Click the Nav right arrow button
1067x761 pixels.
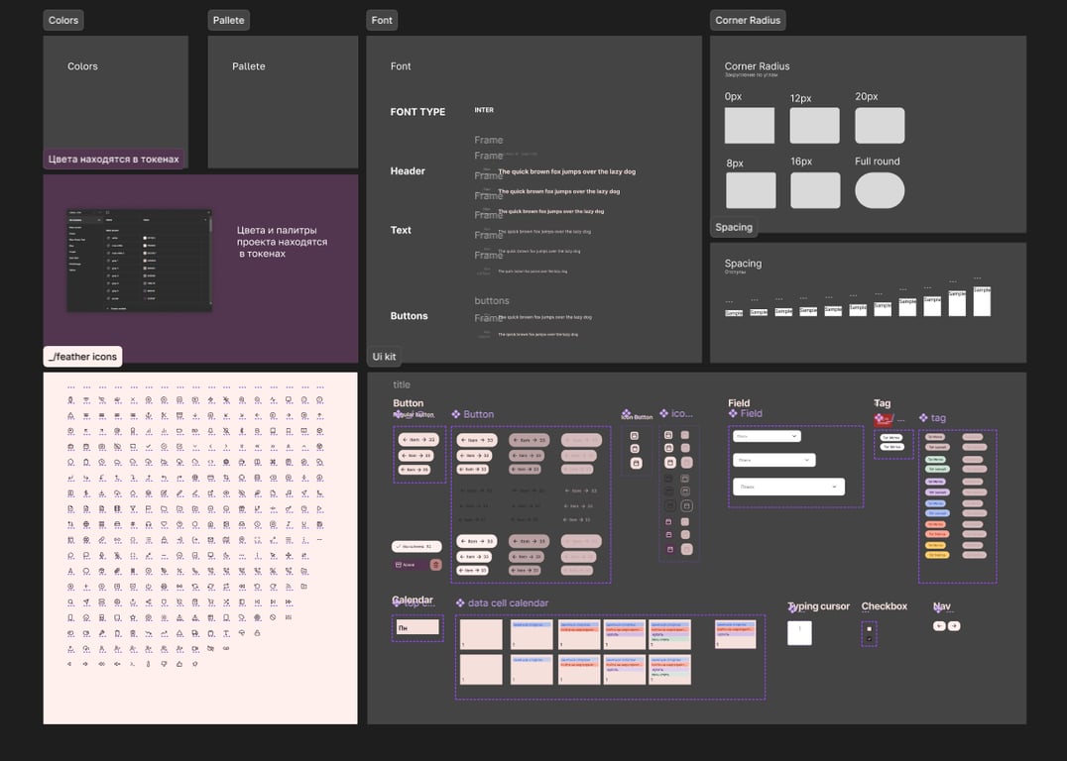(x=954, y=625)
